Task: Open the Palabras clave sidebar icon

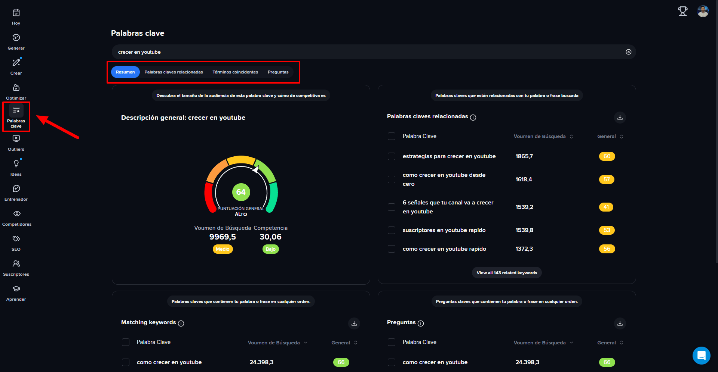Action: coord(16,110)
